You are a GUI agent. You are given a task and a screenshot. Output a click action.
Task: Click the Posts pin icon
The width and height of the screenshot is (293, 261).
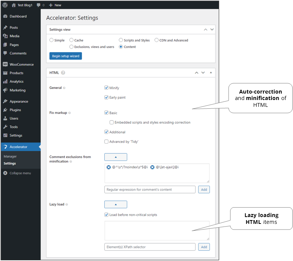tap(5, 27)
